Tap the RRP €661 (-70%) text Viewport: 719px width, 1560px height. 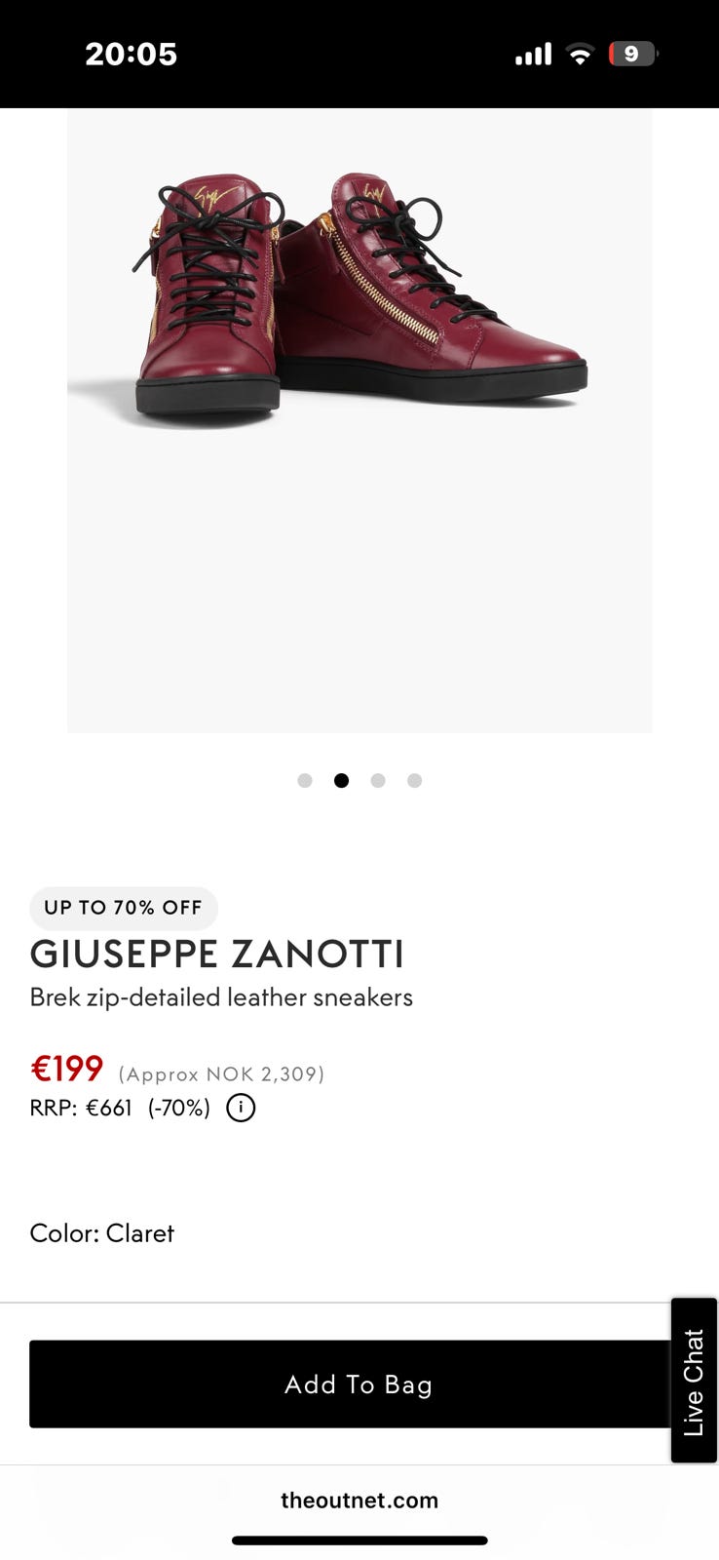click(x=119, y=1109)
